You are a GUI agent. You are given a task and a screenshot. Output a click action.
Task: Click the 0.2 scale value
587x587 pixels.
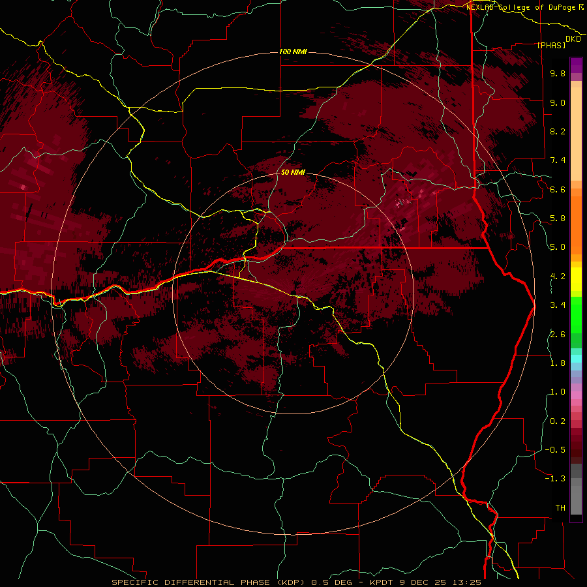coord(558,421)
